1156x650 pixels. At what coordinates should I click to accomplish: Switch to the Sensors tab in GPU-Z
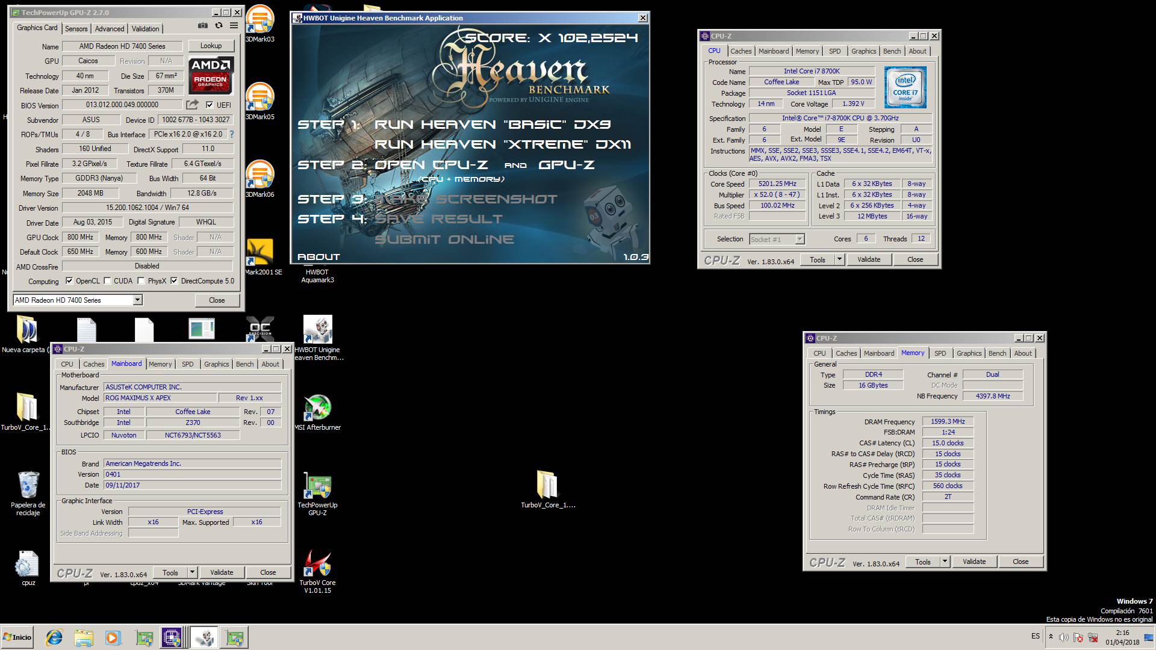pos(76,28)
